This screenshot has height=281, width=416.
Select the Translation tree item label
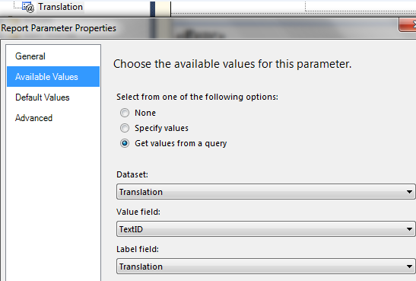(61, 7)
